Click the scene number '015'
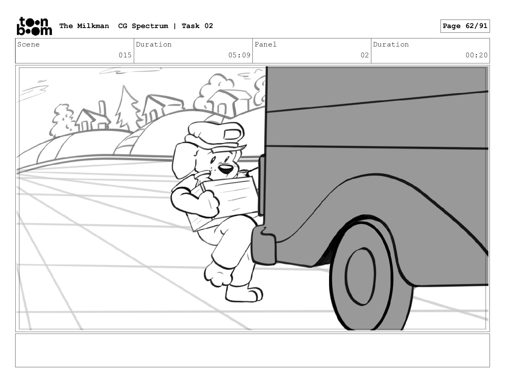The width and height of the screenshot is (505, 390). coord(125,55)
